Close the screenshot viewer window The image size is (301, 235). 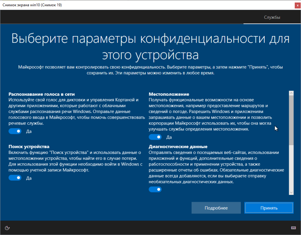298,5
